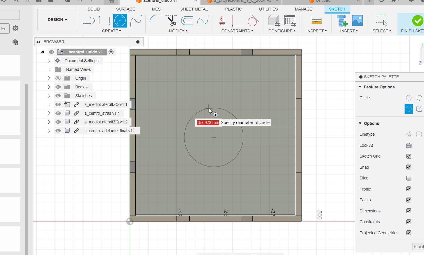
Task: Apply the Tangent constraint
Action: pos(253,21)
